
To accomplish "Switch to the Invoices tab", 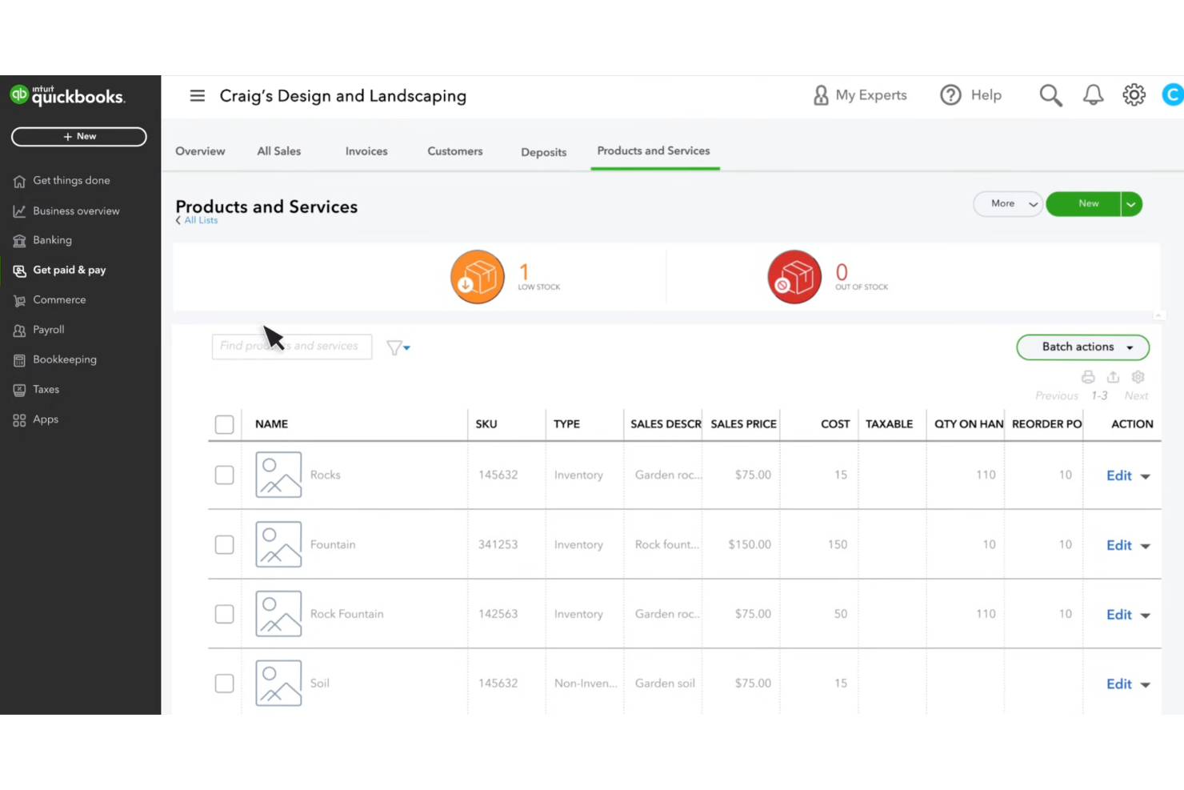I will pos(366,150).
